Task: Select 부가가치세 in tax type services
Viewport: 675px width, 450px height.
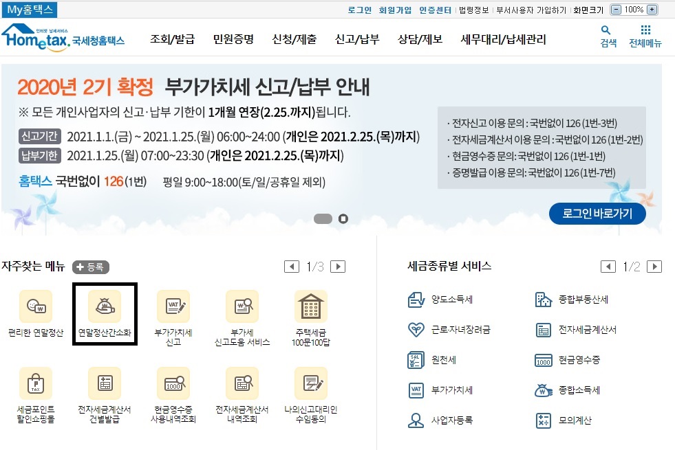Action: pyautogui.click(x=440, y=390)
